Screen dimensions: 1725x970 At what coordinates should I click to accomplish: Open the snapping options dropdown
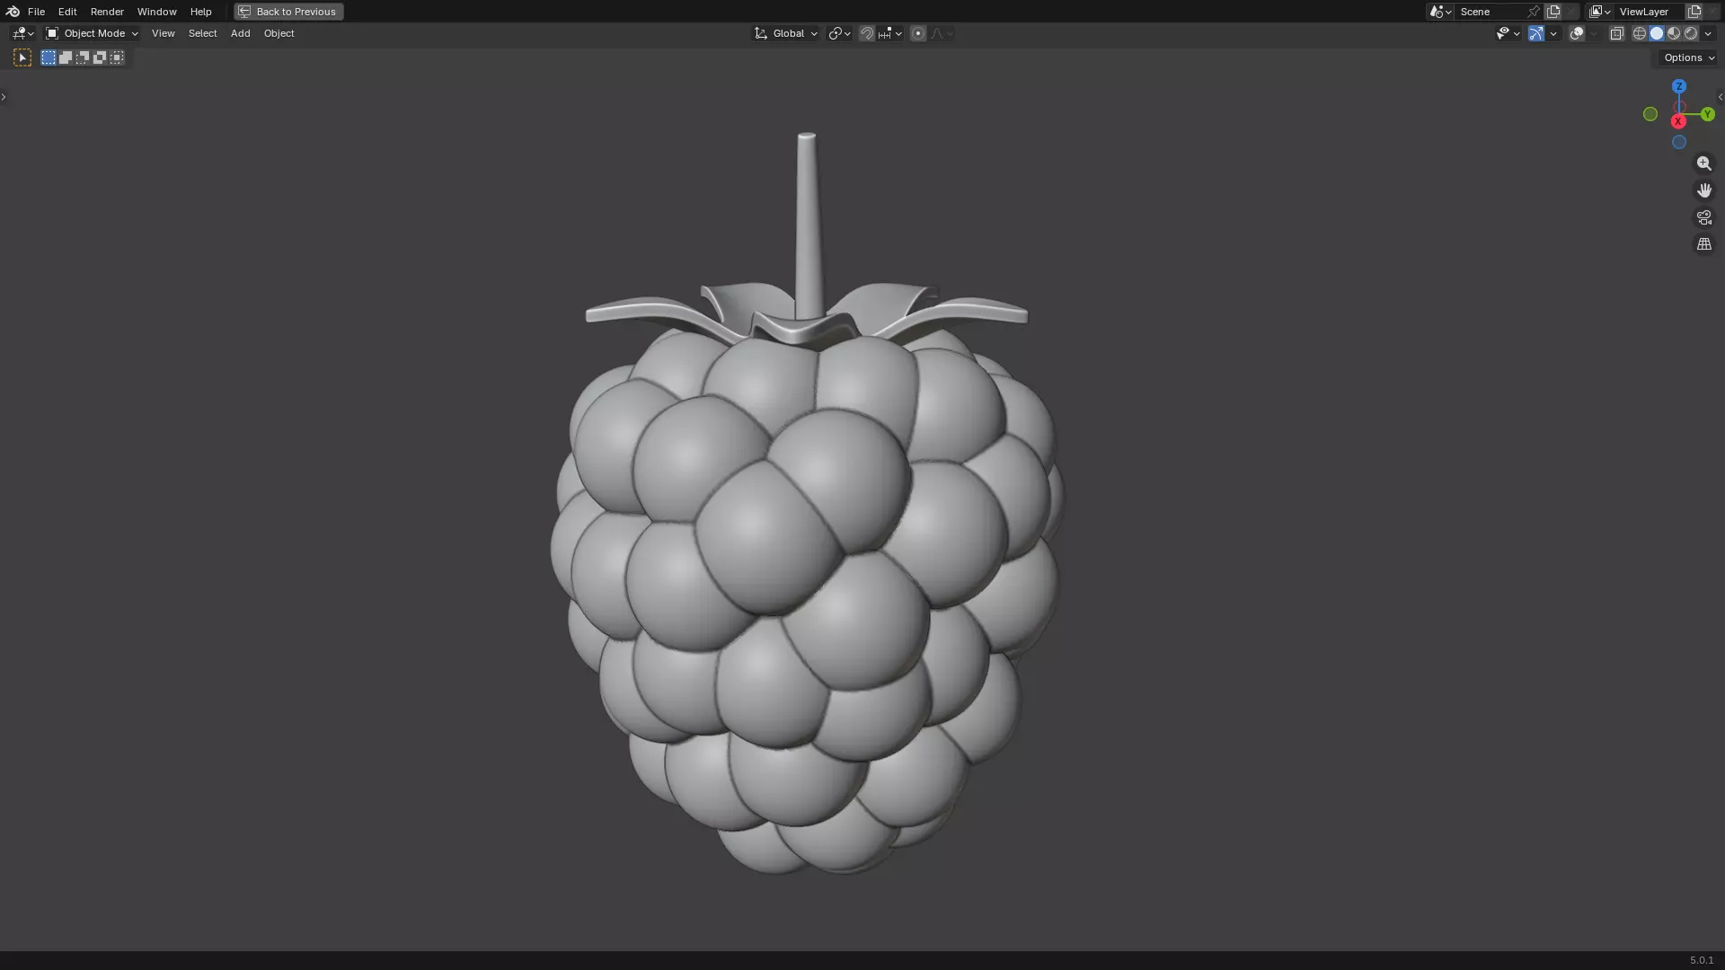890,33
